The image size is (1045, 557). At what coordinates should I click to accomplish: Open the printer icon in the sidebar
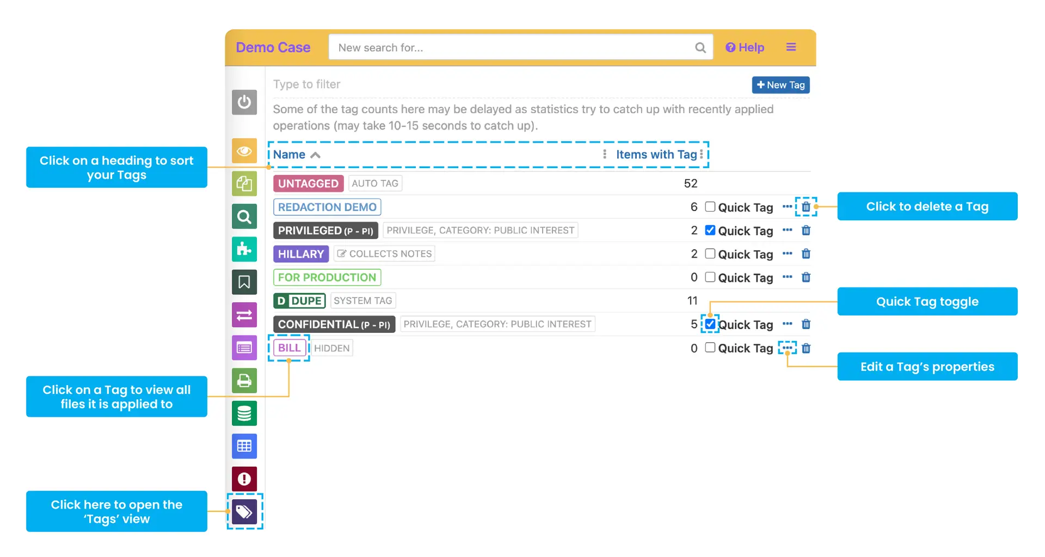pyautogui.click(x=244, y=381)
